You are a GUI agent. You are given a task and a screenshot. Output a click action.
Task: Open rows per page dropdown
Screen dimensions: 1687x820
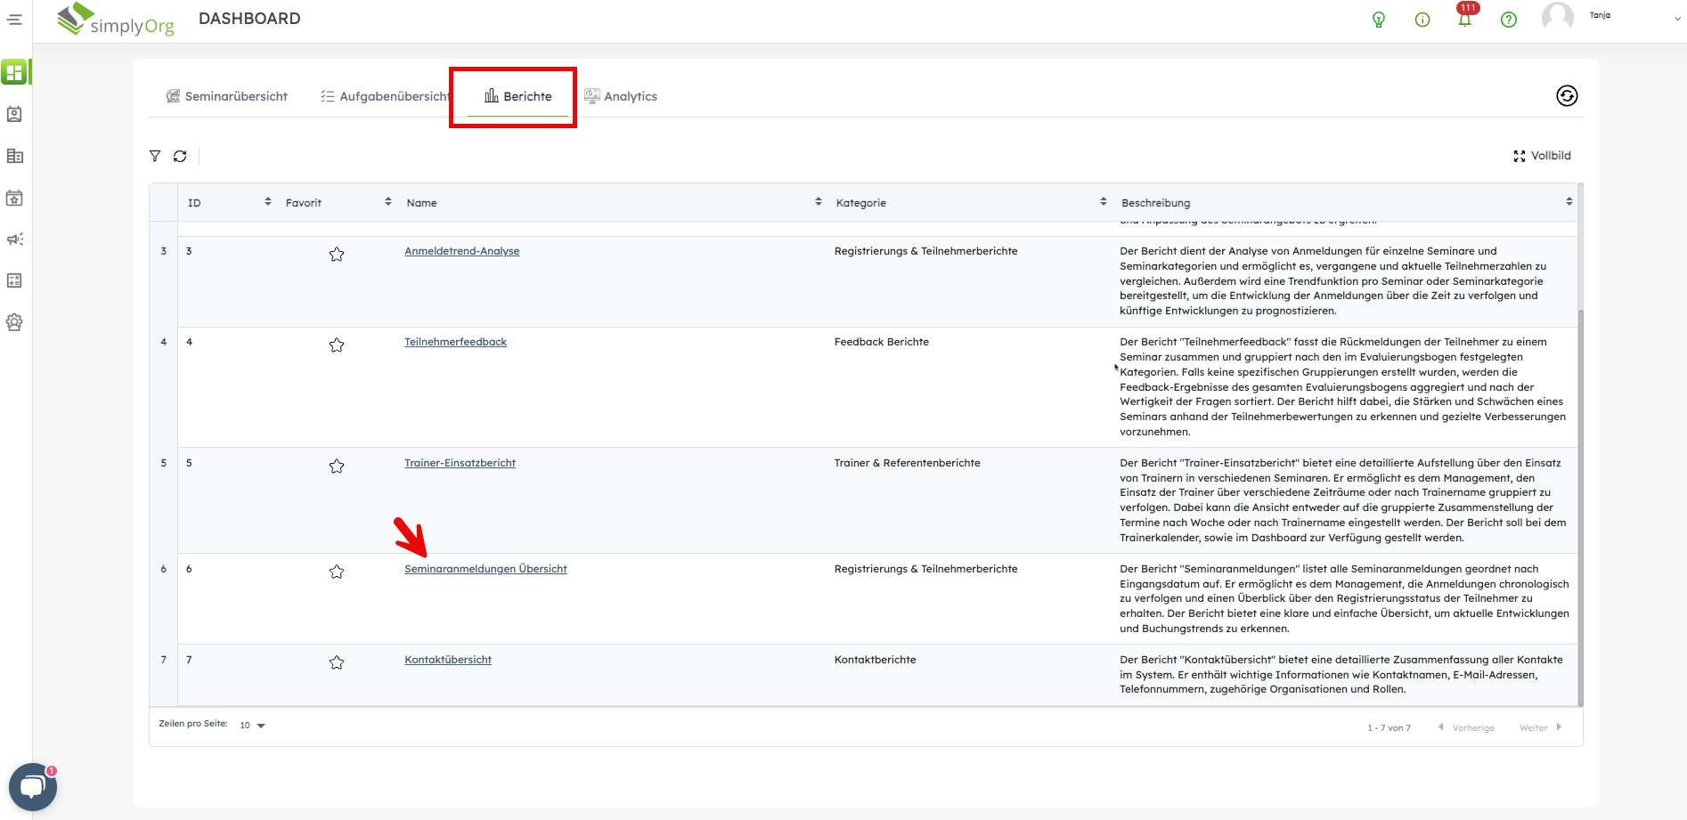pyautogui.click(x=253, y=726)
